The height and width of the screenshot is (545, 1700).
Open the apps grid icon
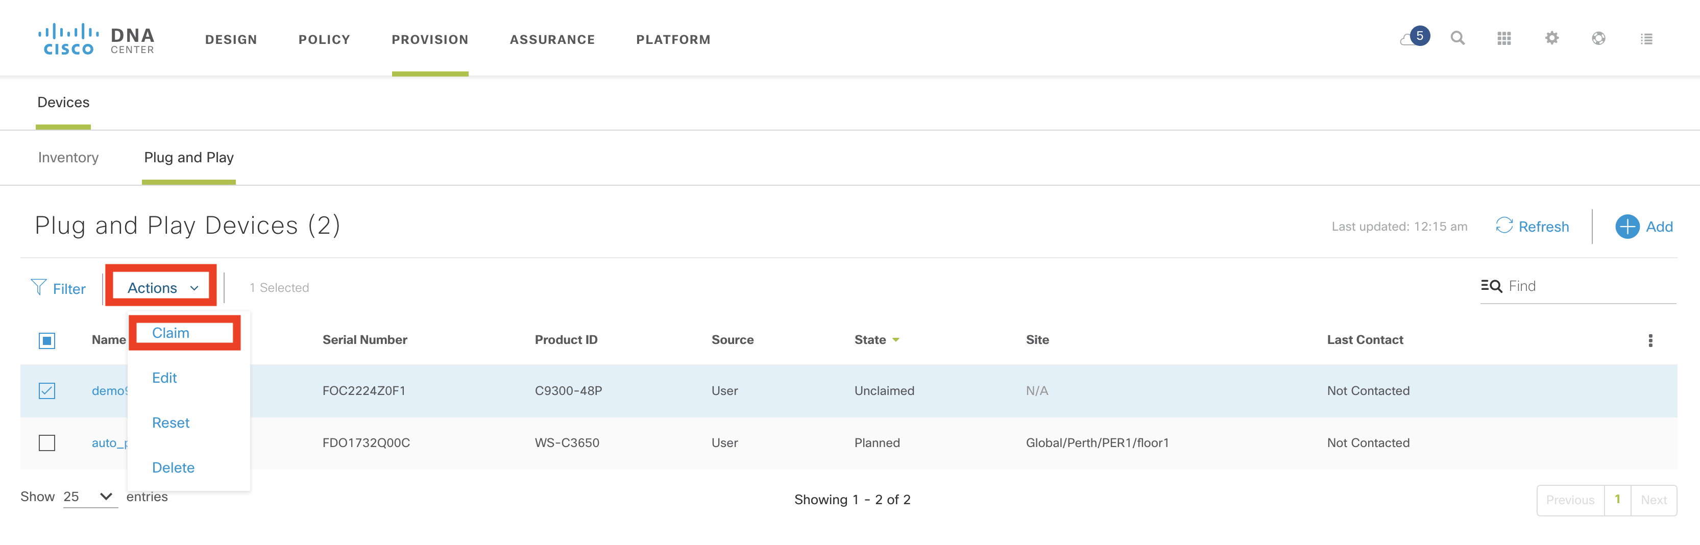pos(1504,39)
